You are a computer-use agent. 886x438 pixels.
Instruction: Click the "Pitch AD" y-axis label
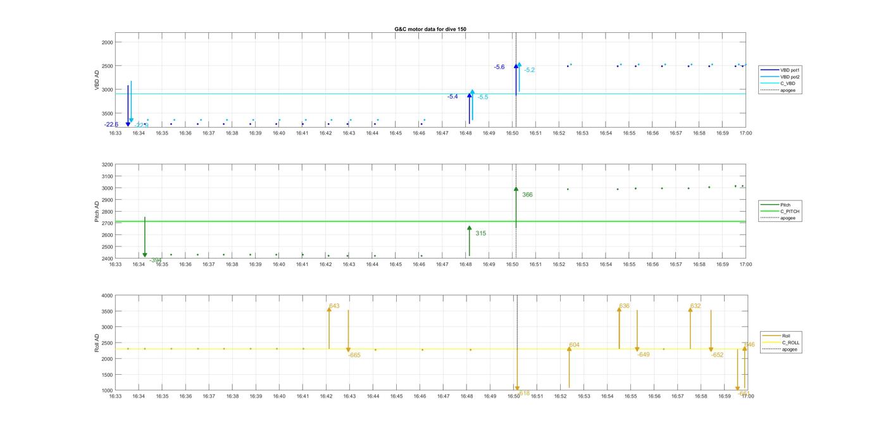pyautogui.click(x=97, y=212)
